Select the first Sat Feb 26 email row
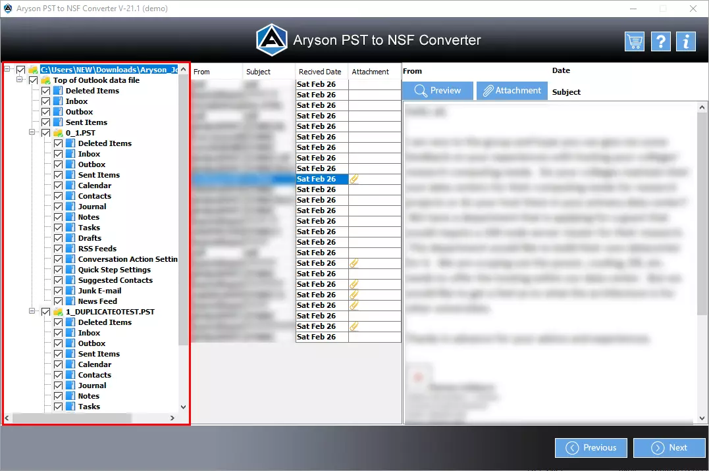709x471 pixels. (x=296, y=84)
